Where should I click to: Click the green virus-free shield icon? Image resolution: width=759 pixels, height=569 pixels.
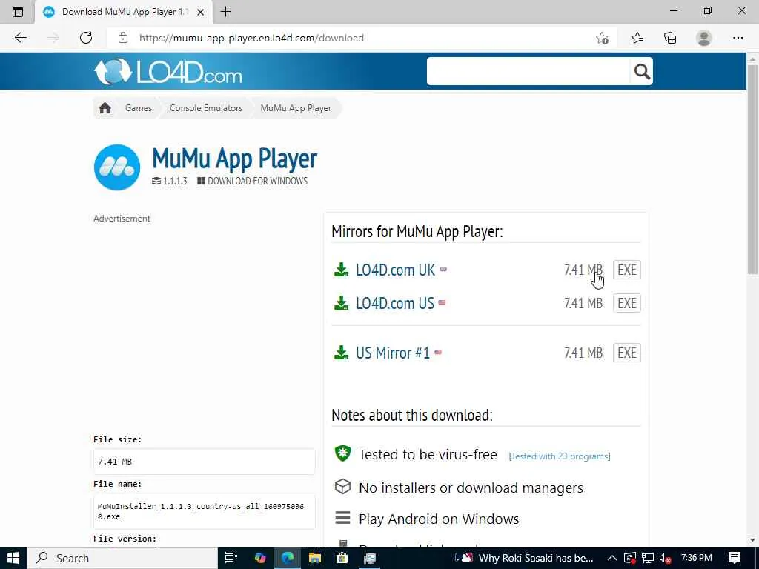[x=342, y=453]
